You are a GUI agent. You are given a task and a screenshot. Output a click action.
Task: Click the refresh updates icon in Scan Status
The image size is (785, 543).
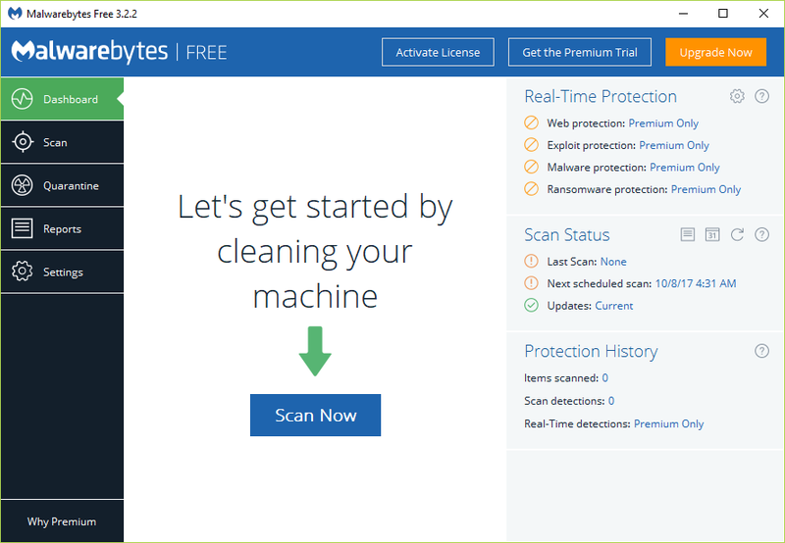pyautogui.click(x=737, y=234)
